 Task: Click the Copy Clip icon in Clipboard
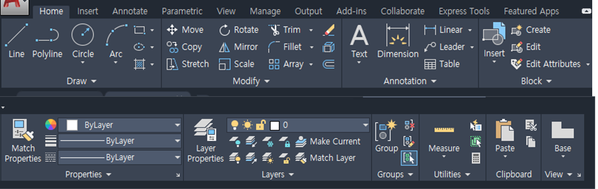530,142
